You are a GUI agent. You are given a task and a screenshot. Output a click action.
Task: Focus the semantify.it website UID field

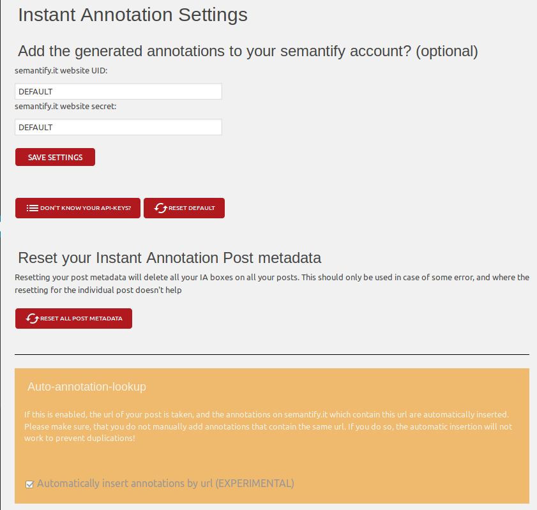(x=118, y=91)
